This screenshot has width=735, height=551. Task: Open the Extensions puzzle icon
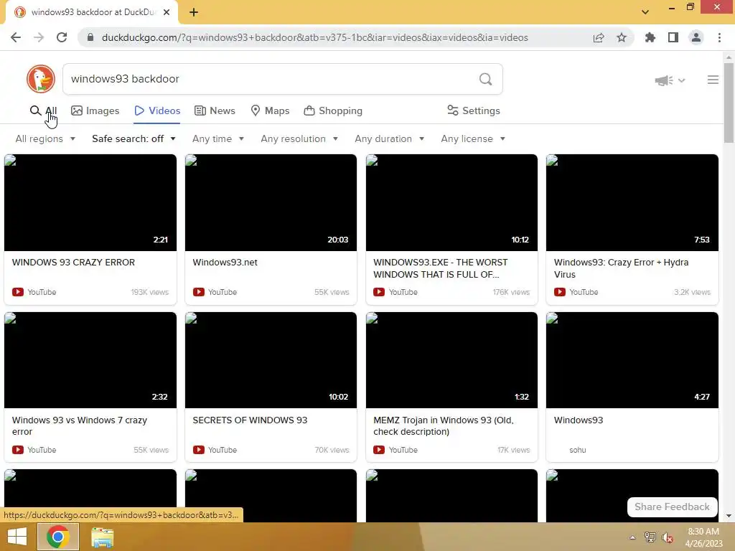(650, 37)
